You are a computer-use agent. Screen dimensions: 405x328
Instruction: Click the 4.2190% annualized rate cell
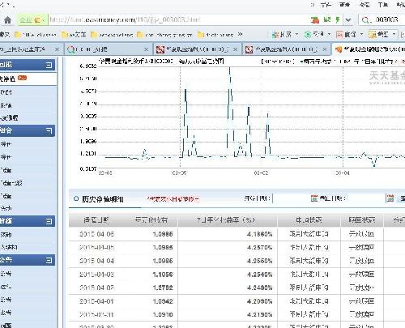(259, 314)
